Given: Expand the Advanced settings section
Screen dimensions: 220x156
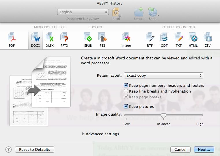Looking at the screenshot, I should pos(84,134).
